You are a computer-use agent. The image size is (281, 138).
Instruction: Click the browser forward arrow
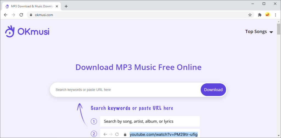pos(13,15)
